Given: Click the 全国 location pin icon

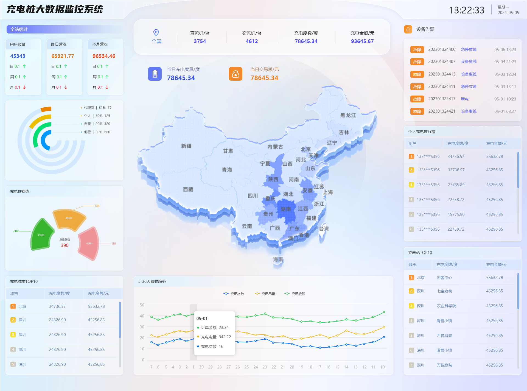Looking at the screenshot, I should [x=156, y=32].
